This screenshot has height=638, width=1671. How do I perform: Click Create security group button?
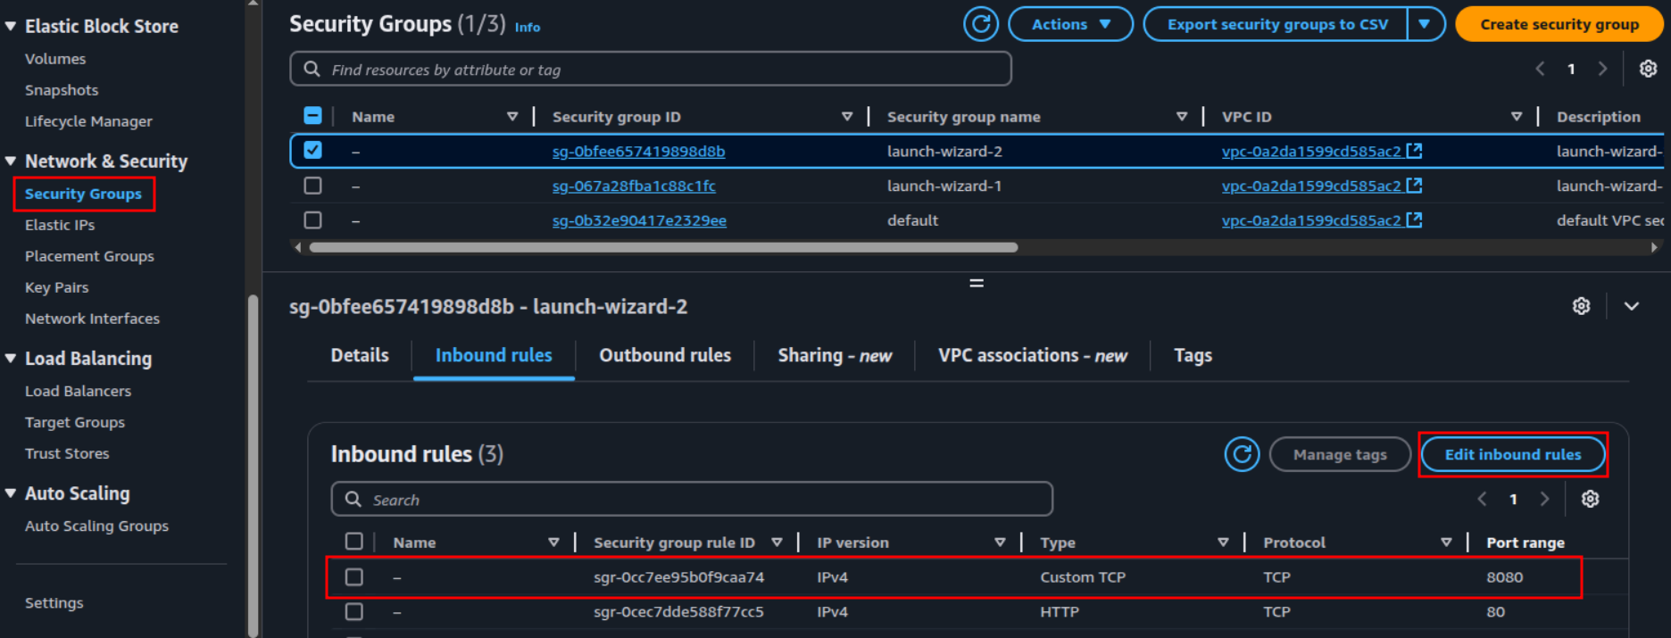pos(1559,24)
